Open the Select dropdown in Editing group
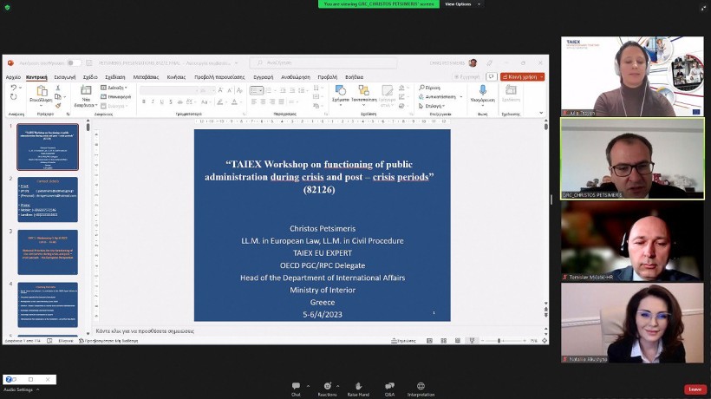Screen dimensions: 711x399 coord(431,106)
